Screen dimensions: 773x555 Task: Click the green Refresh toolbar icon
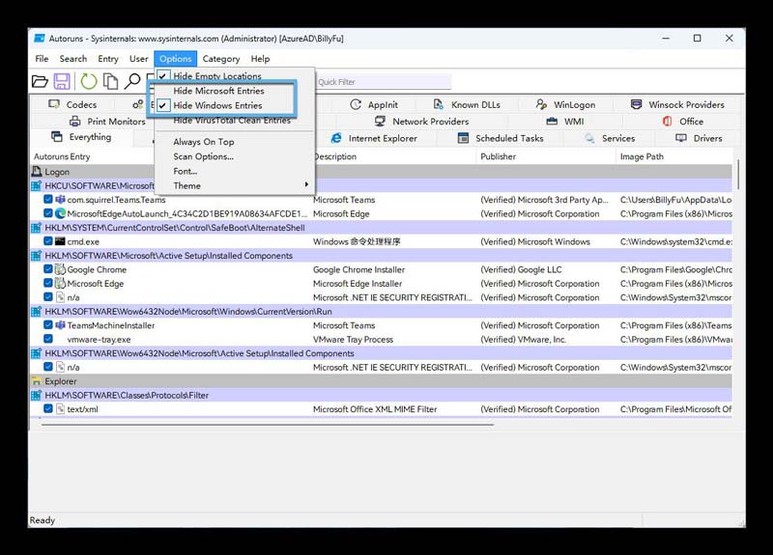pyautogui.click(x=89, y=81)
